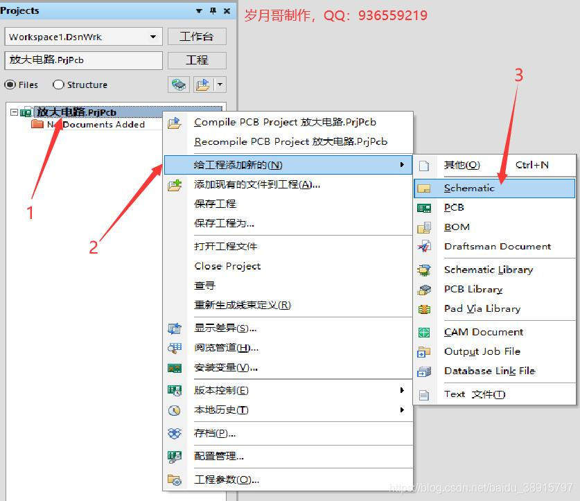
Task: Click the Pad Via Library icon
Action: click(x=424, y=309)
